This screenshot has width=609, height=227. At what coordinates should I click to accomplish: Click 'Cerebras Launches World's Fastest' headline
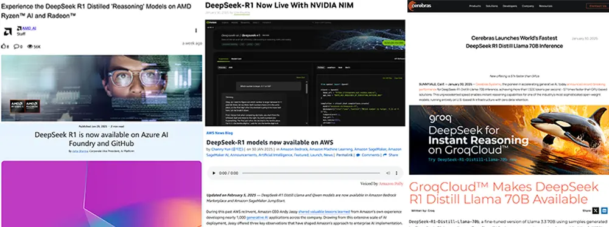(514, 42)
